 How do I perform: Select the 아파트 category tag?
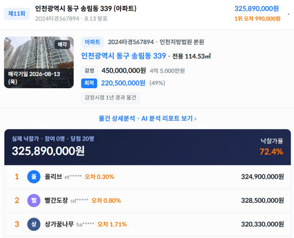tap(93, 42)
